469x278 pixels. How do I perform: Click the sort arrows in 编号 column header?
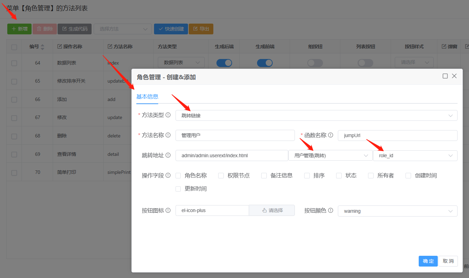pyautogui.click(x=42, y=47)
